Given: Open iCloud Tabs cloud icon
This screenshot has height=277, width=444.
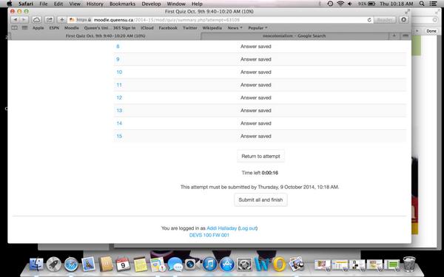Looking at the screenshot, I should 36,20.
